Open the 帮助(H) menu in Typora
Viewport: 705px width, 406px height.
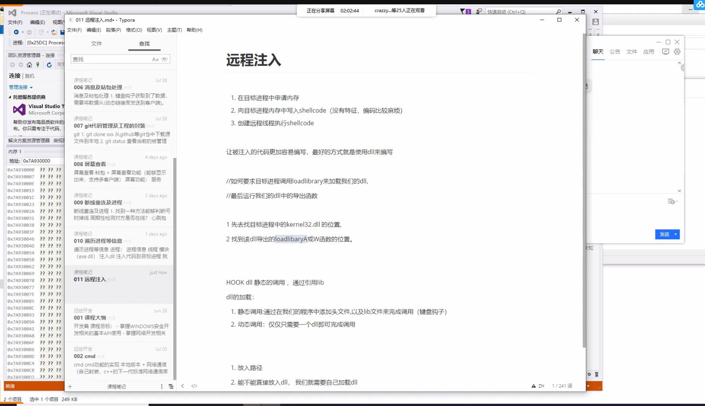(194, 30)
